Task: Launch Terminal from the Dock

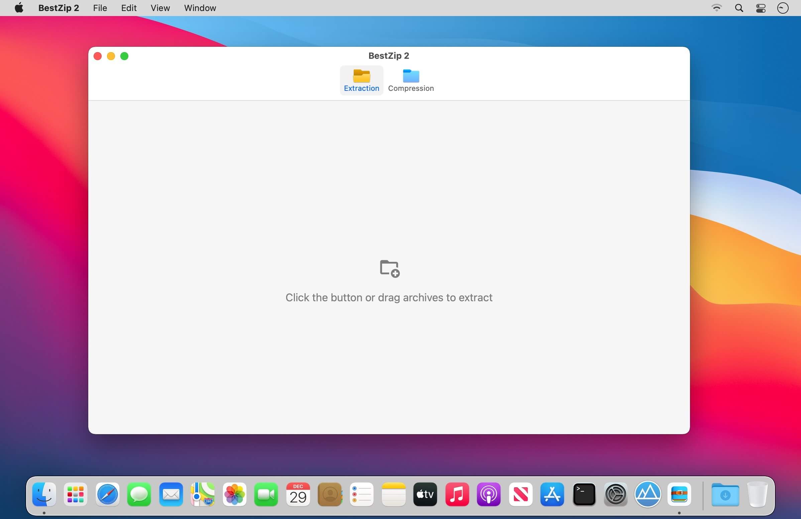Action: [584, 494]
